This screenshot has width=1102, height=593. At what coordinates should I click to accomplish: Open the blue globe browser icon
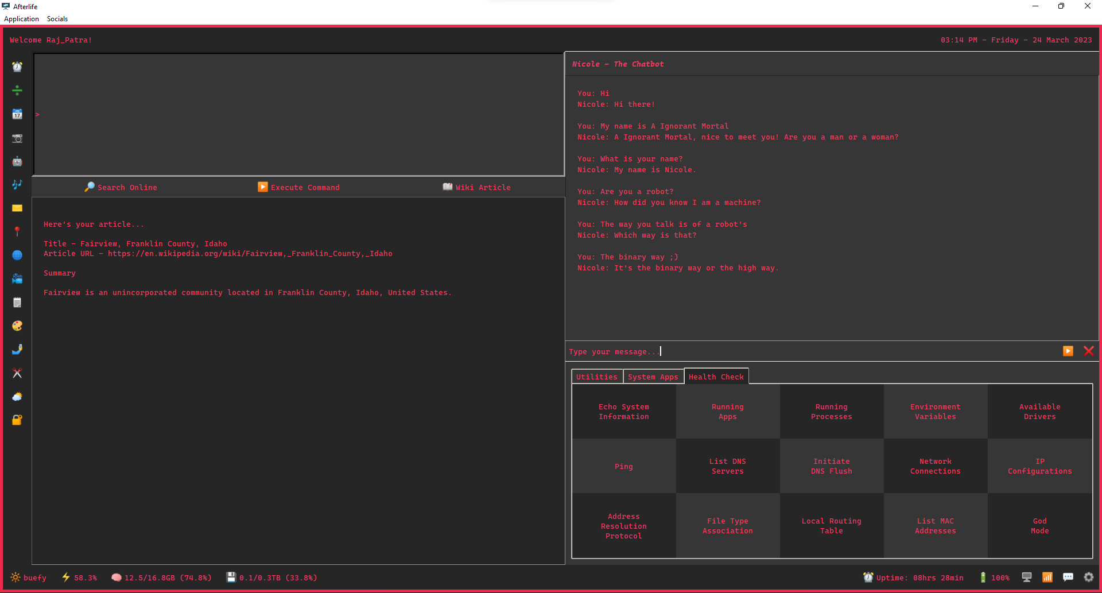(17, 255)
